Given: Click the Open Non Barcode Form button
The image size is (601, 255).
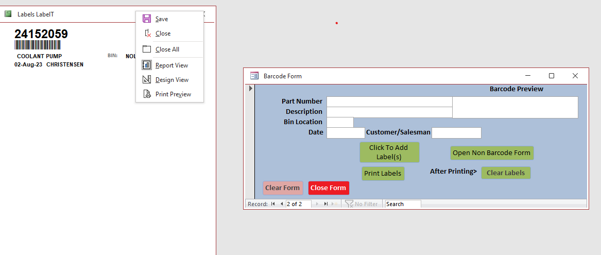Looking at the screenshot, I should [491, 153].
